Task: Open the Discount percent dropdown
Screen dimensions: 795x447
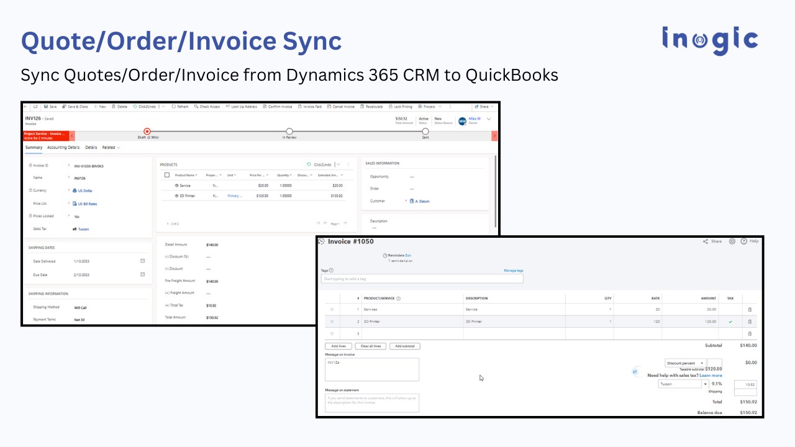Action: pos(685,363)
